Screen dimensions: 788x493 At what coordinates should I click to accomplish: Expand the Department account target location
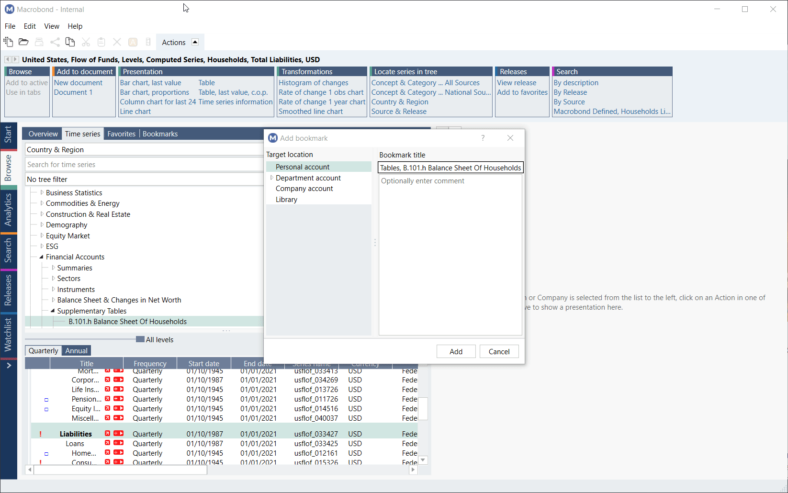point(272,178)
